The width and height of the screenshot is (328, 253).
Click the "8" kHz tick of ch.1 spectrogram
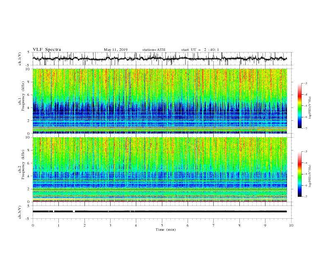29,82
